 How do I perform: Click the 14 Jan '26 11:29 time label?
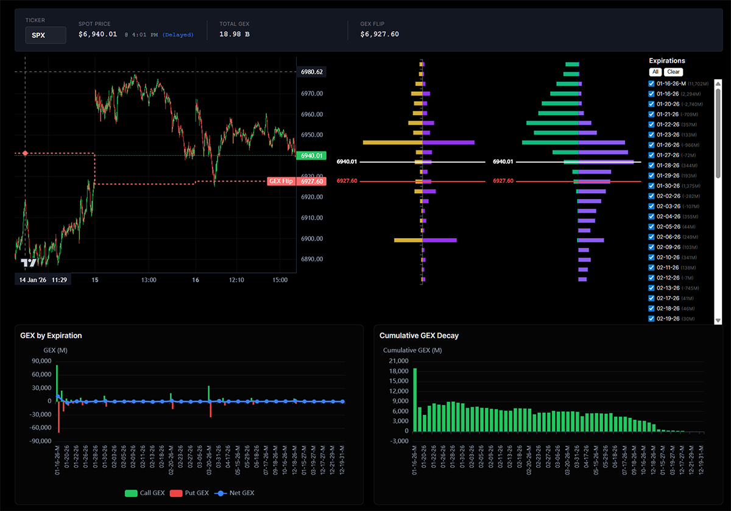click(43, 280)
